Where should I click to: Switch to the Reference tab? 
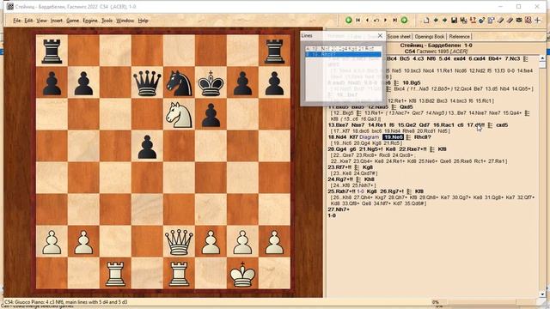[x=459, y=36]
